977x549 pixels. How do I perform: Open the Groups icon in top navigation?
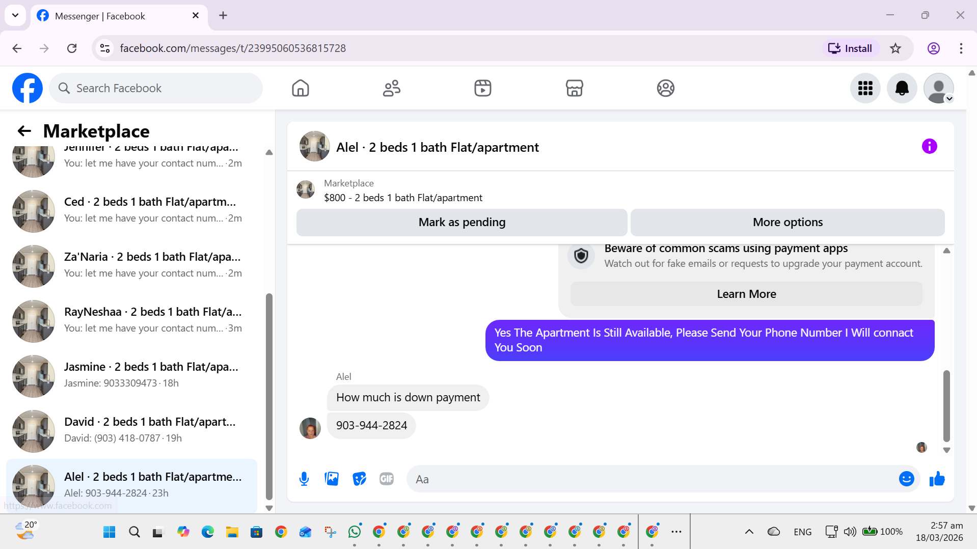click(665, 88)
